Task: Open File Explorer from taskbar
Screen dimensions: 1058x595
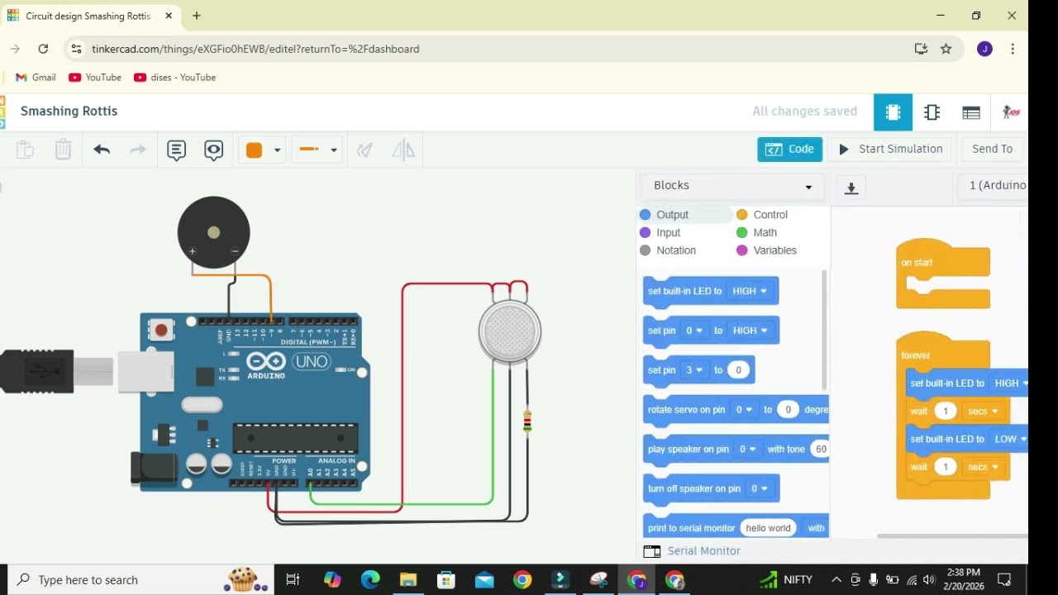Action: point(408,580)
